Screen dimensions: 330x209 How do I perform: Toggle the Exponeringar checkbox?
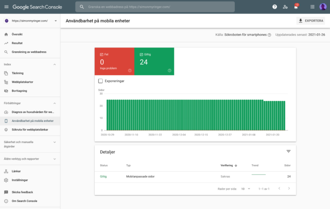click(x=100, y=81)
